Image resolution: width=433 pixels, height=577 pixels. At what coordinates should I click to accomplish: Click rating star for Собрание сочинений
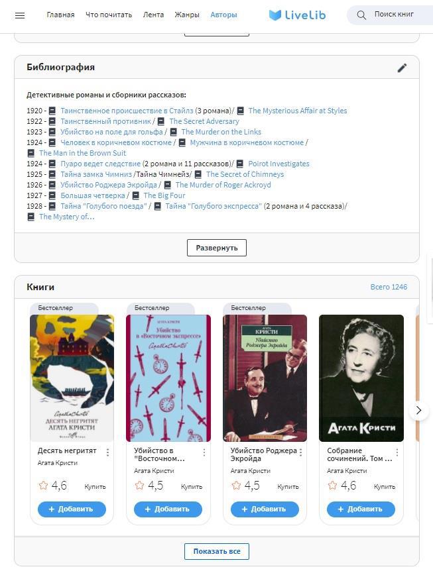[x=332, y=486]
